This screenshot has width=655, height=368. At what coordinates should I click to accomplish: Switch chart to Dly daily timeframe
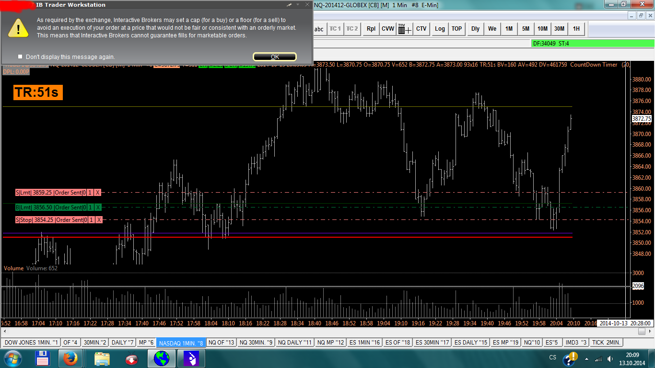click(x=475, y=29)
